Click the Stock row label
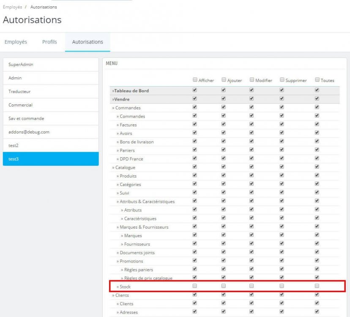Screen dimensions: 350x317 (x=125, y=287)
